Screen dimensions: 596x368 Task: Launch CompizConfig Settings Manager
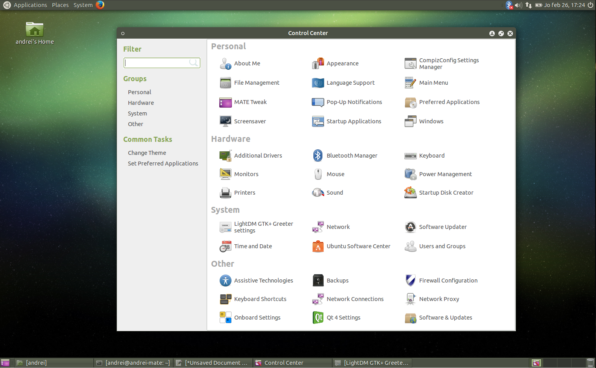pyautogui.click(x=448, y=63)
